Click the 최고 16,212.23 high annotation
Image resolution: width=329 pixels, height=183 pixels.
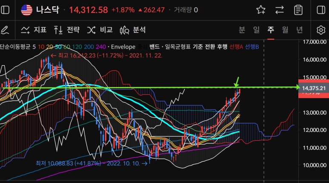click(106, 55)
